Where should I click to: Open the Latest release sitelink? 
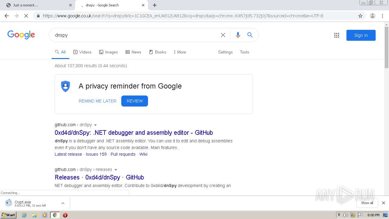pos(68,154)
